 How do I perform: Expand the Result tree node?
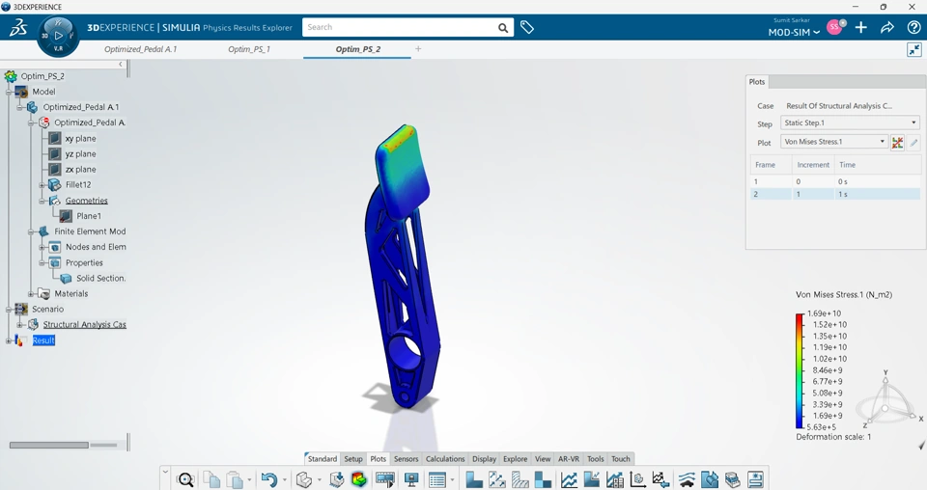(9, 340)
